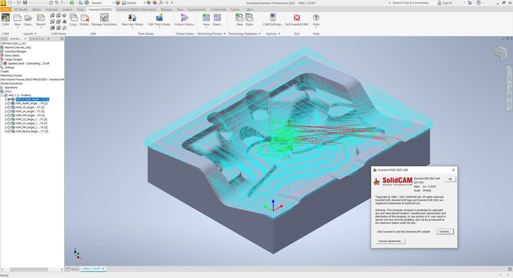The image size is (513, 278).
Task: Expand HSR_RestR_target operation node
Action: (6, 103)
